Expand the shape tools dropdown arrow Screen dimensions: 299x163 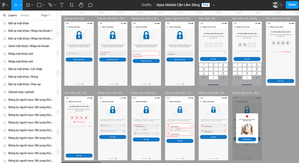pos(44,5)
